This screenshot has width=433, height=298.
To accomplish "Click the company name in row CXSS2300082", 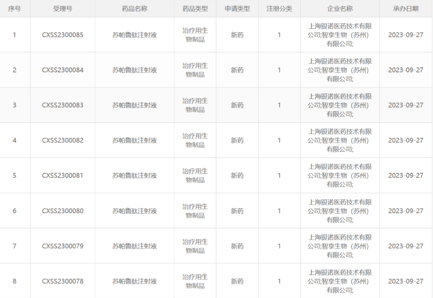I will pyautogui.click(x=340, y=140).
